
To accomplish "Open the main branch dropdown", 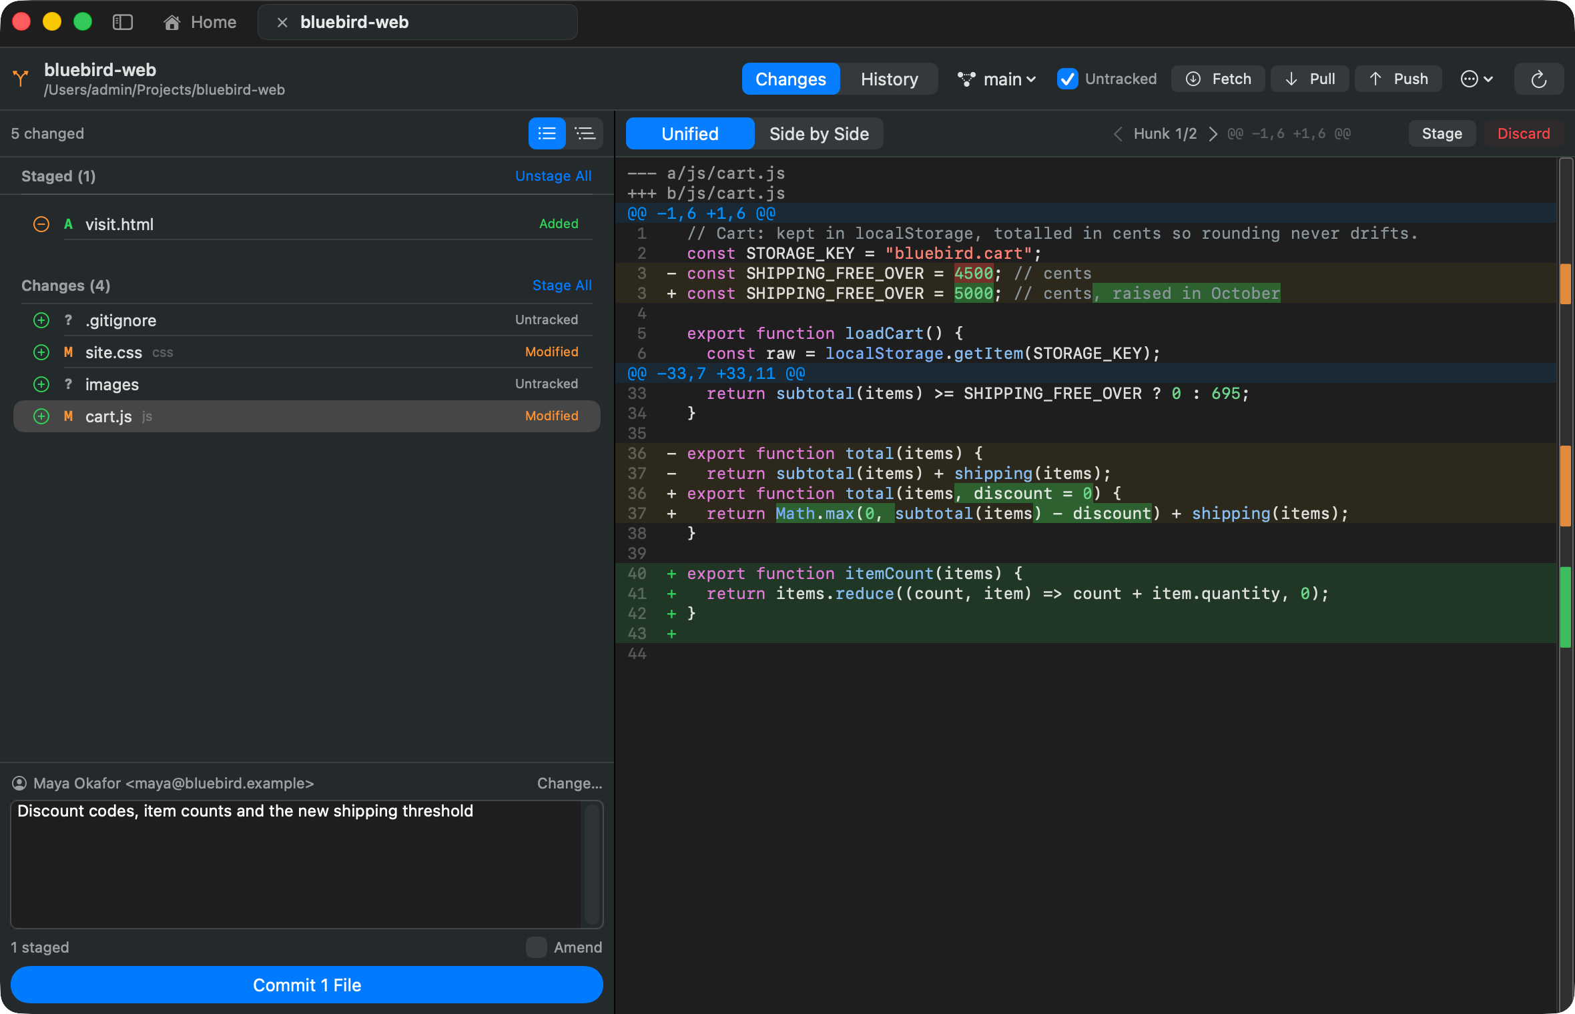I will click(x=996, y=79).
